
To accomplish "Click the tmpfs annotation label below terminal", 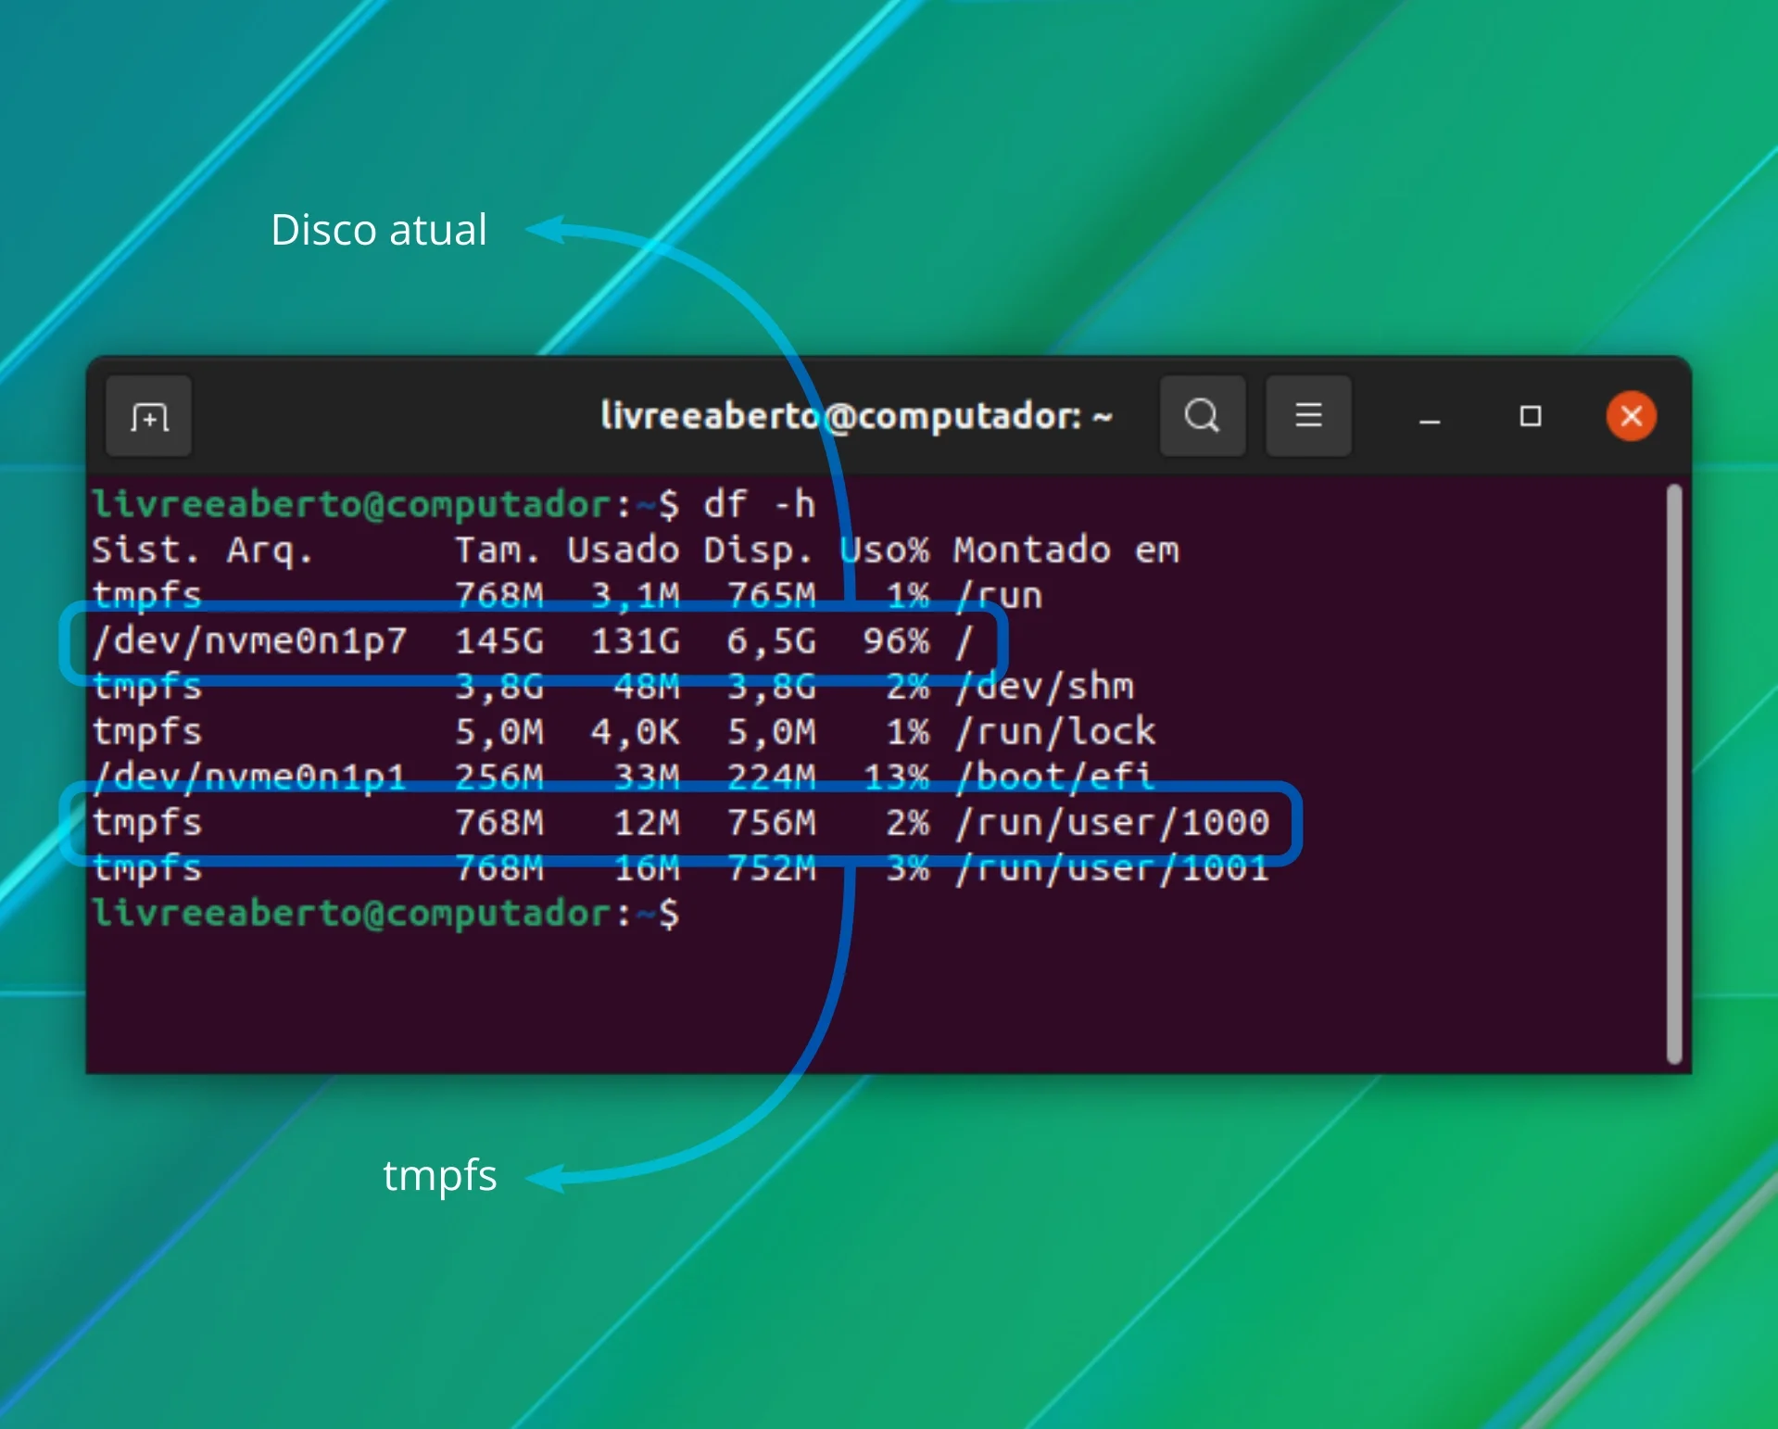I will click(440, 1176).
